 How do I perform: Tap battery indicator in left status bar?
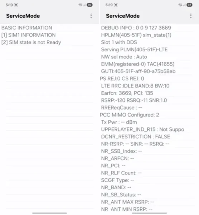point(89,5)
